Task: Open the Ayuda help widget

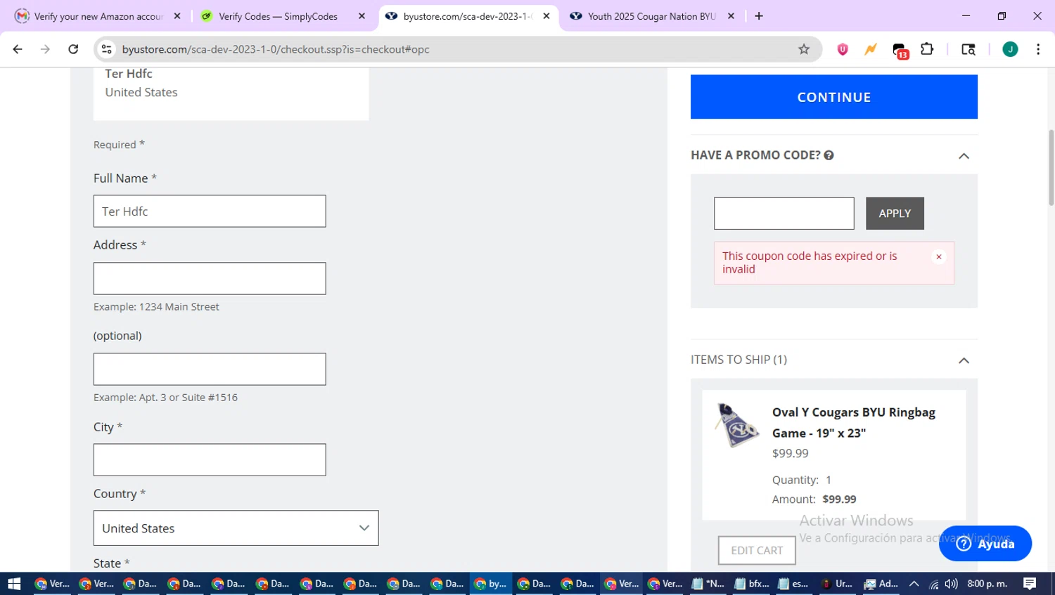Action: 985,544
